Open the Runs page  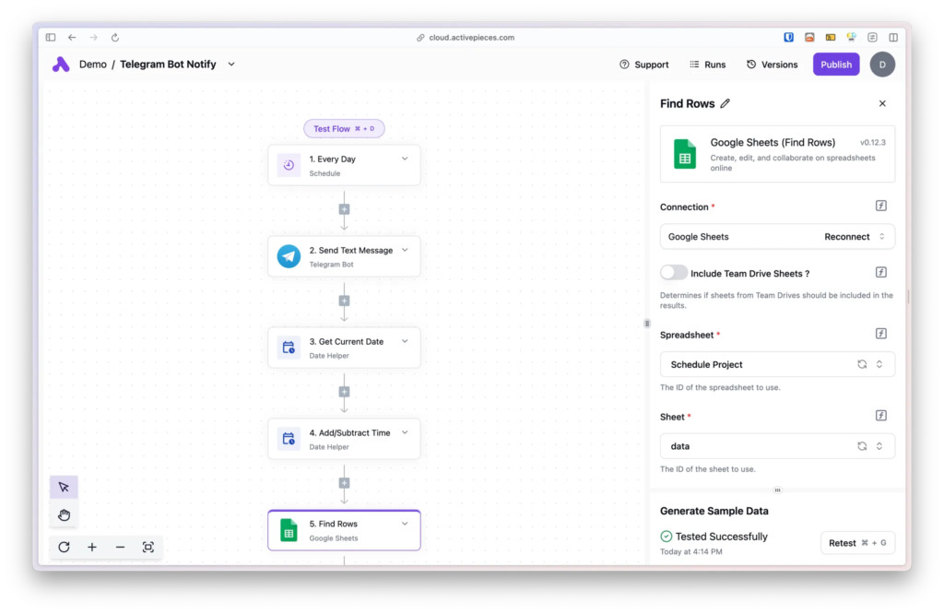707,65
